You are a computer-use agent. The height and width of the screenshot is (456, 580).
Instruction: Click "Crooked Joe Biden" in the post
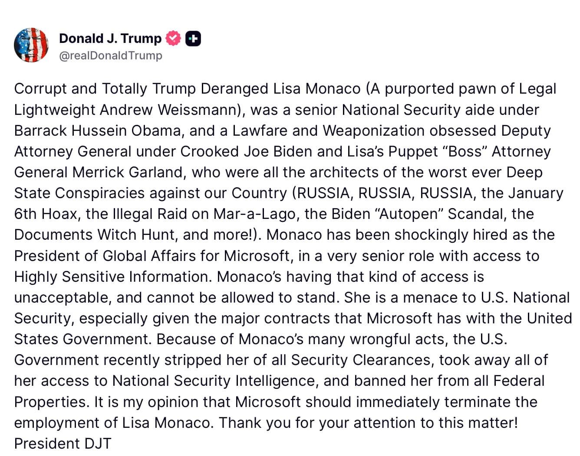(246, 151)
